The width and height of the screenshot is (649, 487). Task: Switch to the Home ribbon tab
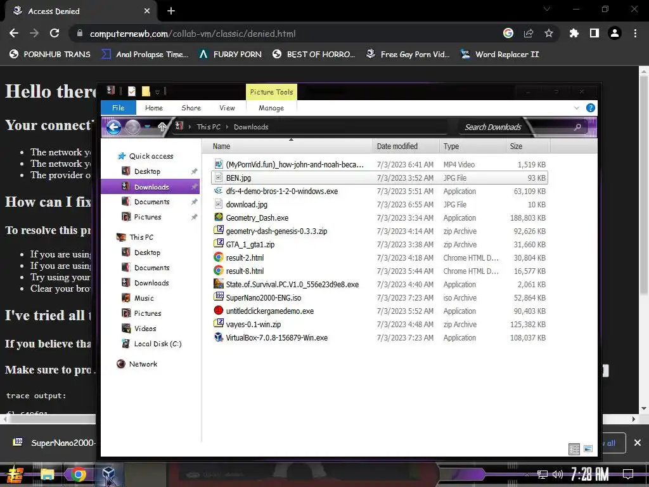pyautogui.click(x=154, y=108)
